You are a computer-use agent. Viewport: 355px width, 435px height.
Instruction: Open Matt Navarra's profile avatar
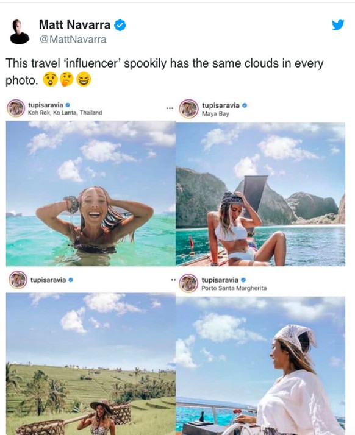20,32
